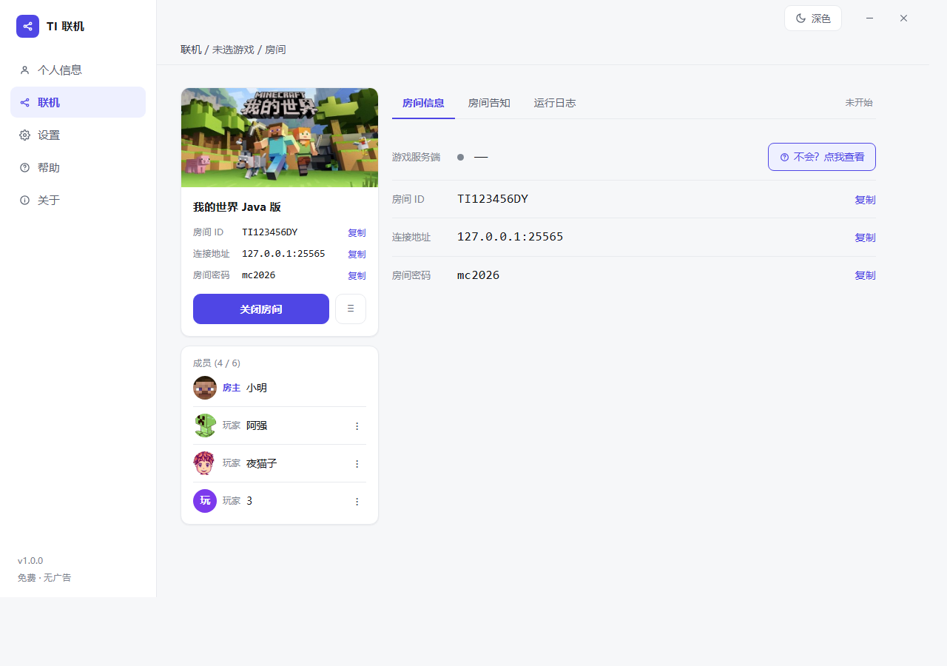Open the more options menu for 阿强
Viewport: 947px width, 666px height.
point(357,426)
